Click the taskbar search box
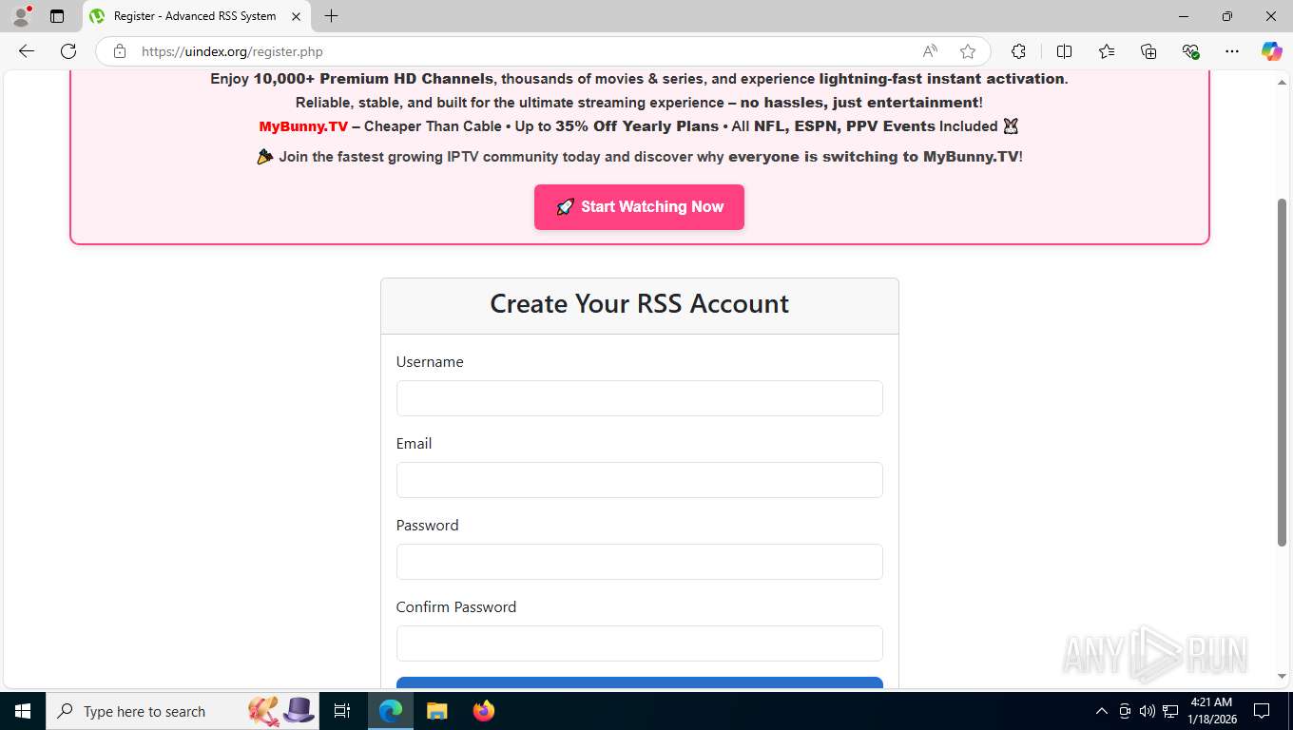 (183, 711)
